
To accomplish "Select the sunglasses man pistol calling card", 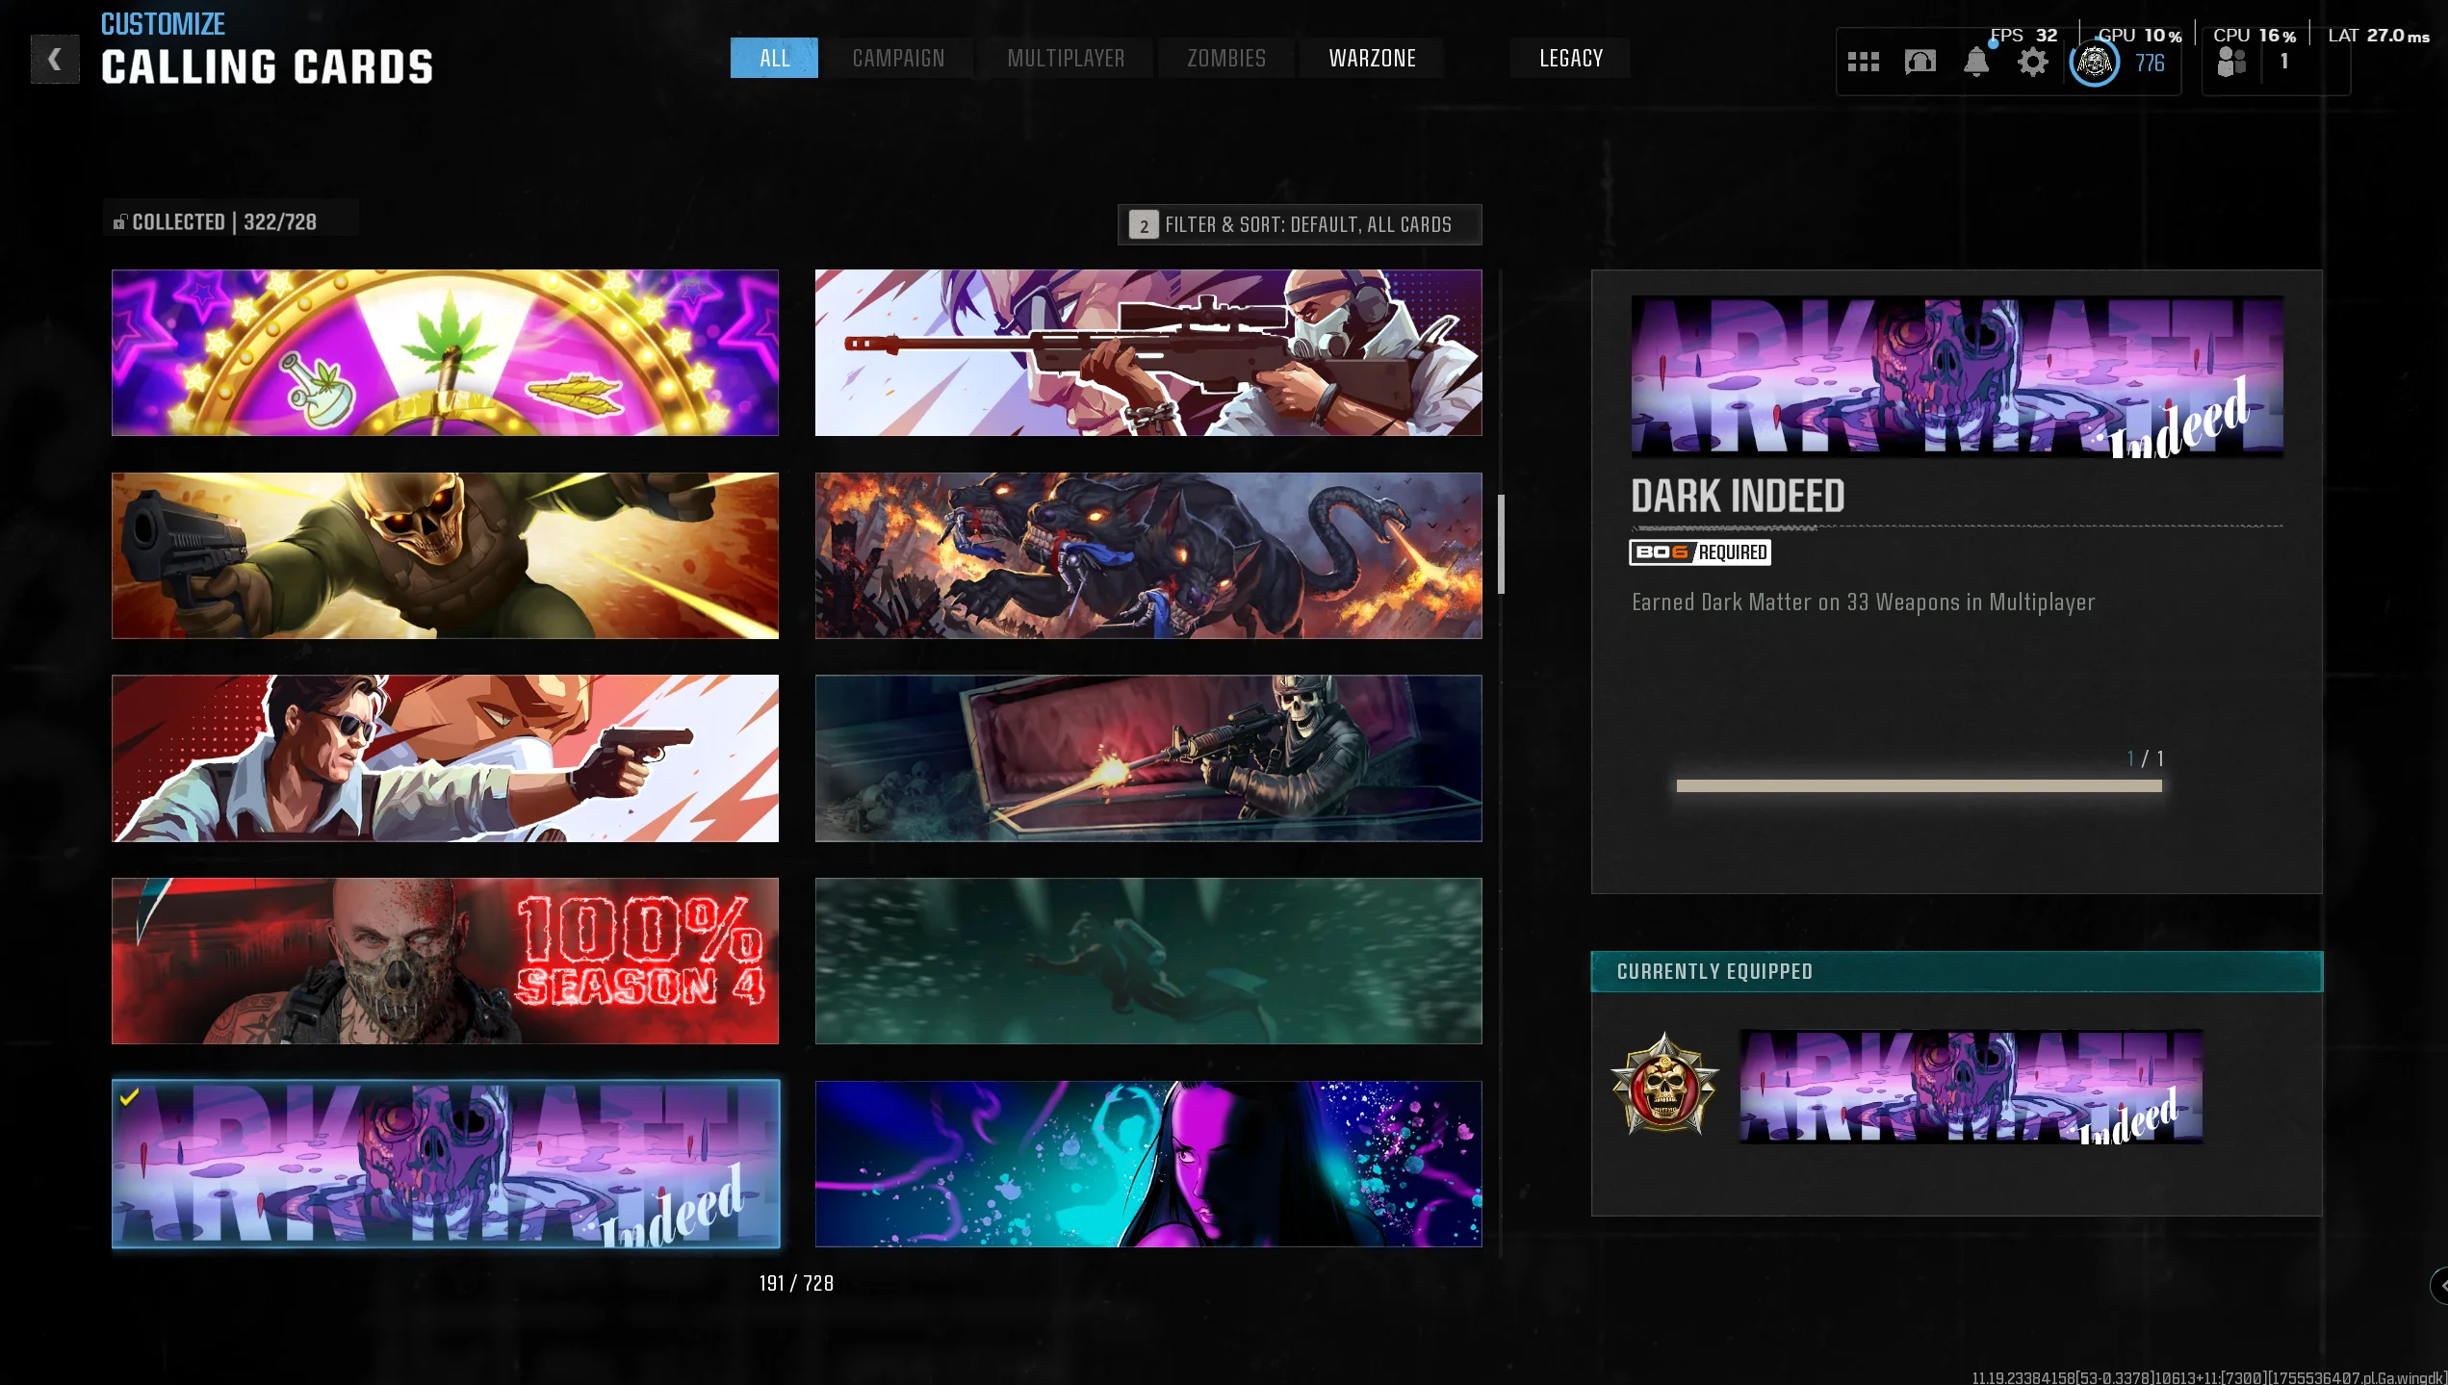I will coord(445,758).
